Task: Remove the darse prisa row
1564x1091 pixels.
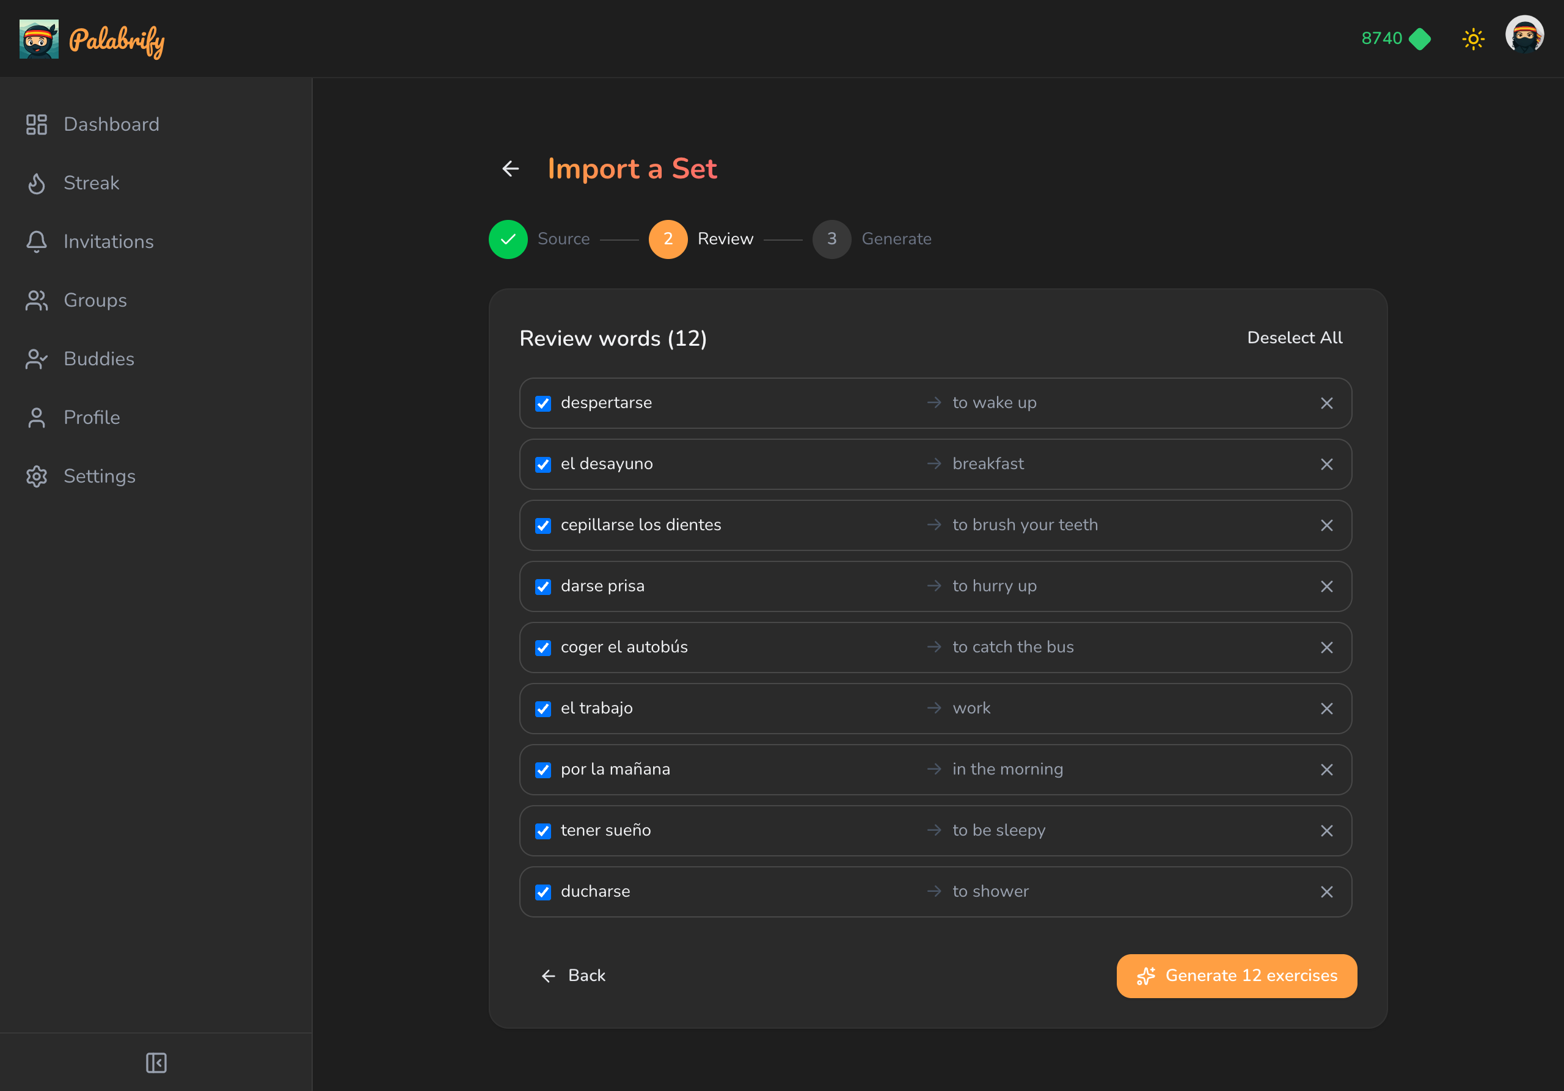Action: coord(1326,586)
